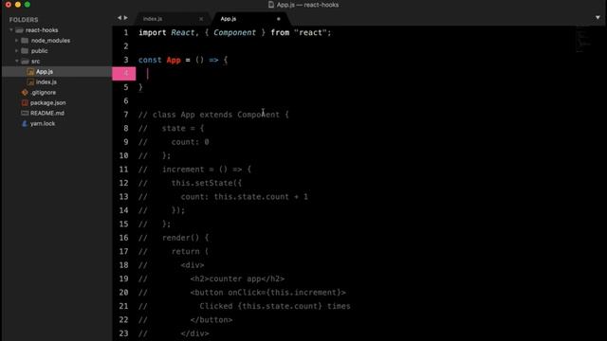Screen dimensions: 607x341
Task: Click "count: this.state.count + 1" on line 13
Action: coord(245,197)
